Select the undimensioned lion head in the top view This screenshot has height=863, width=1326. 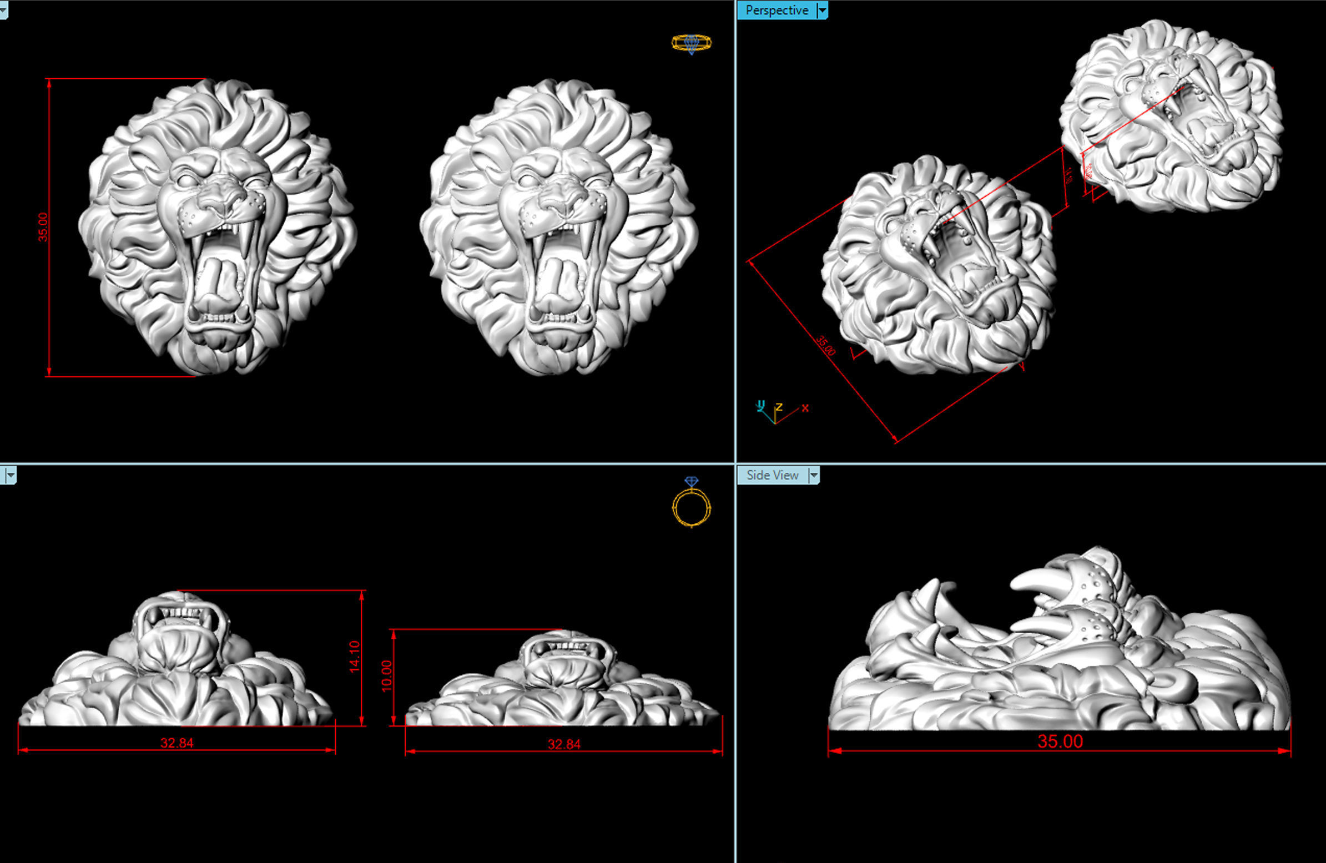point(558,227)
